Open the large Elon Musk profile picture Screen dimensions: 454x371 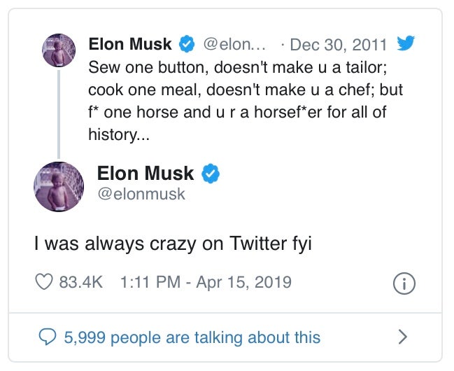(59, 187)
